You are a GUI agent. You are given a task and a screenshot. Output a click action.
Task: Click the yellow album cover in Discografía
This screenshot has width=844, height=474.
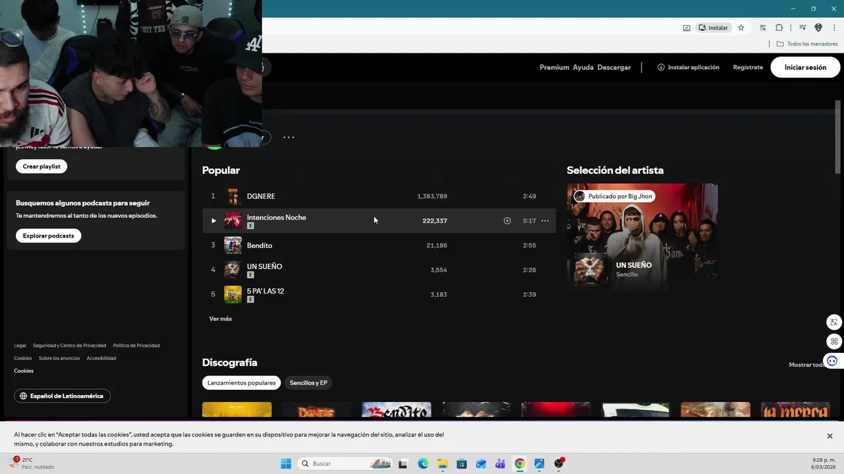tap(237, 409)
